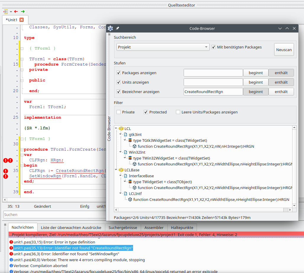Click the LCLBase package icon
The height and width of the screenshot is (273, 304).
(121, 170)
